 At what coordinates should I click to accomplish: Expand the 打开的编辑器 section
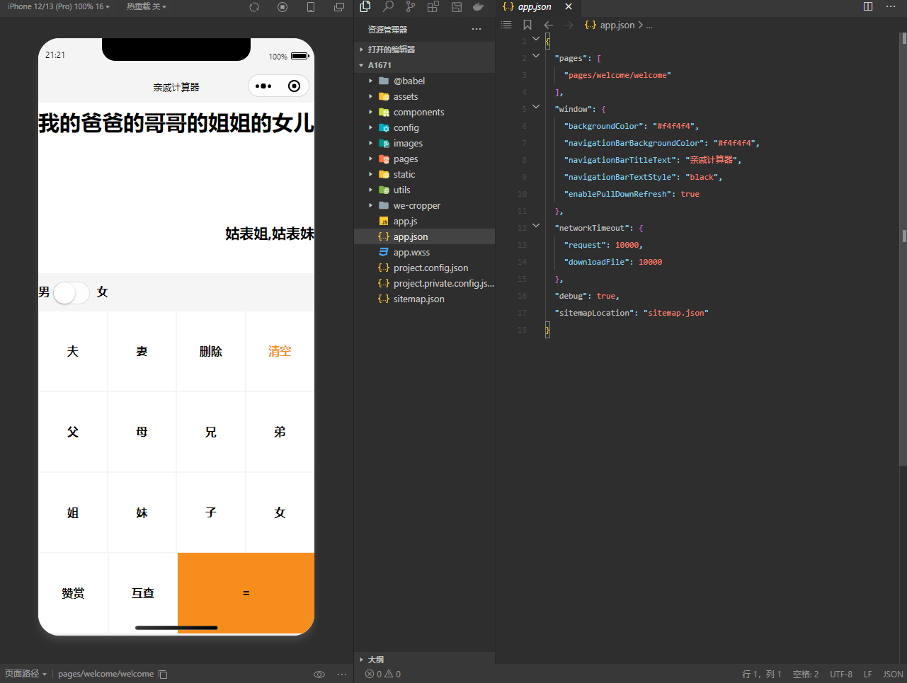(425, 50)
